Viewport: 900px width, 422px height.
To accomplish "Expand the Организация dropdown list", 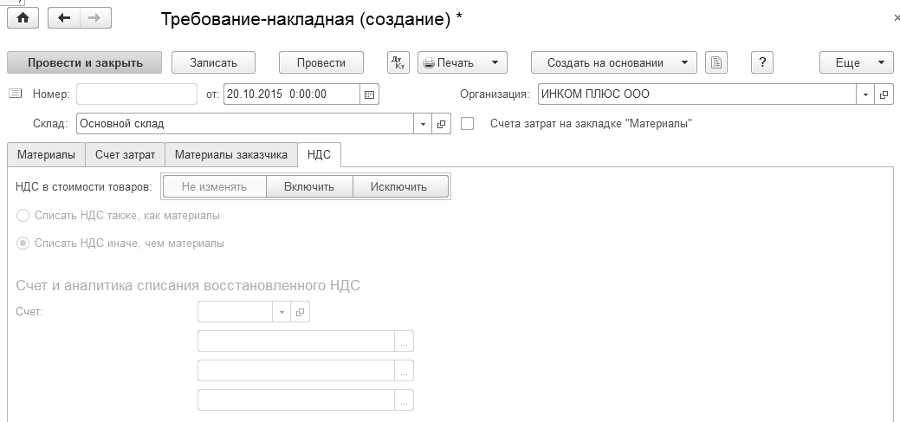I will click(866, 94).
